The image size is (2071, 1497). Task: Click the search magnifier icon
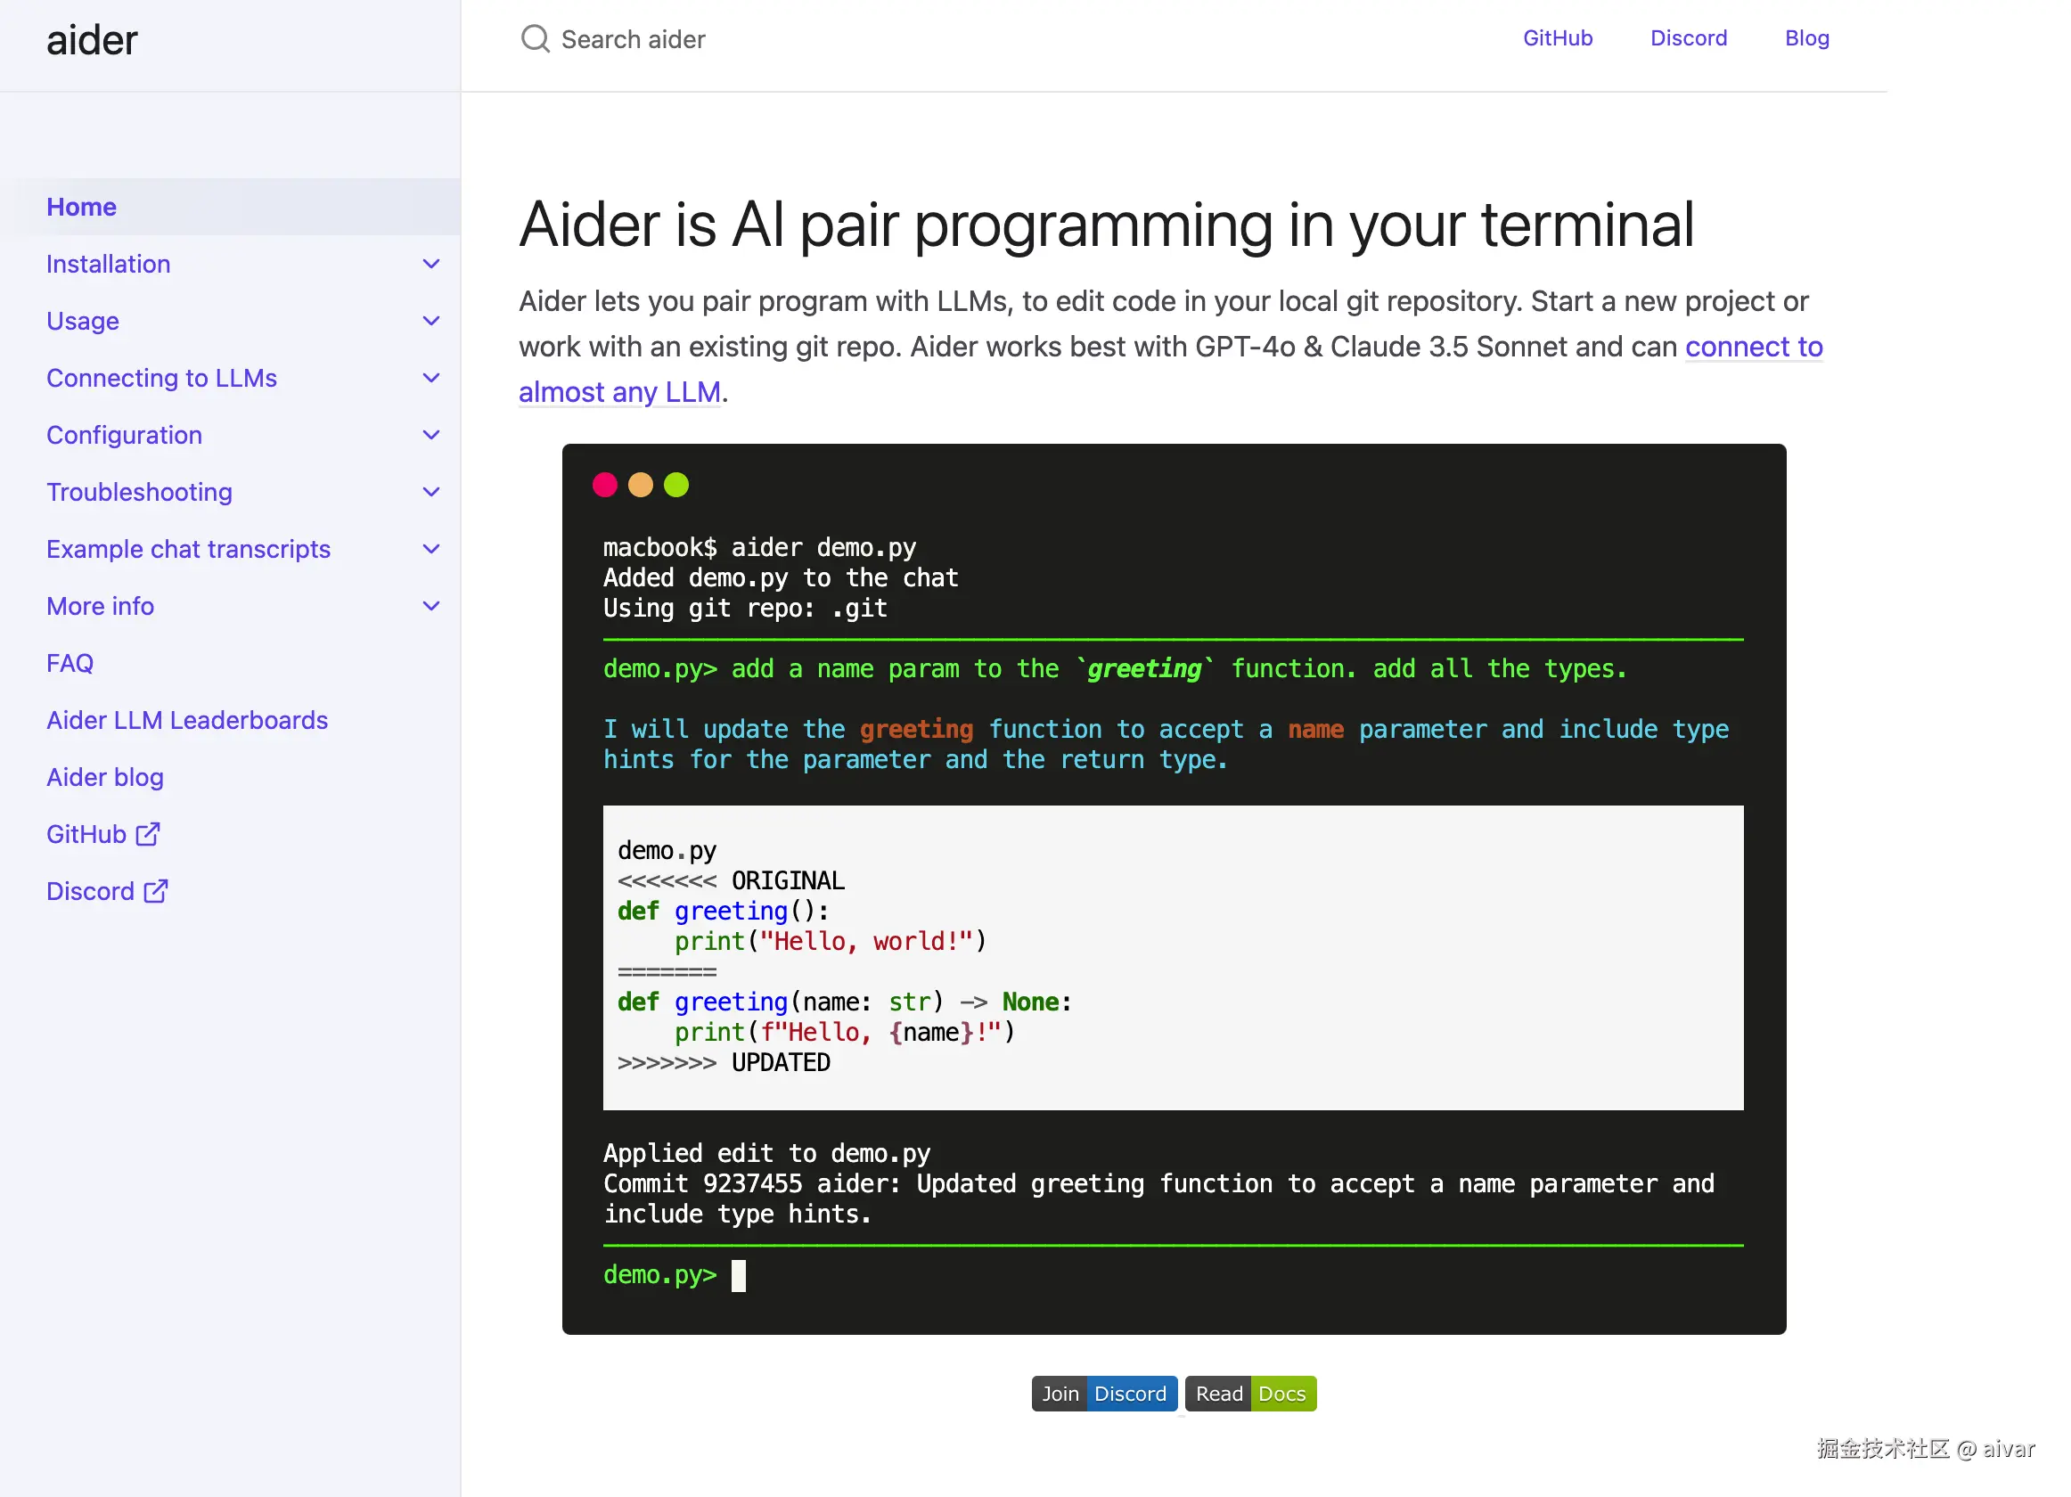click(x=535, y=39)
